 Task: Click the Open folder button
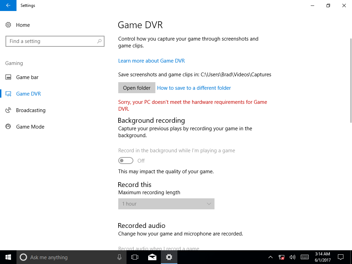[137, 88]
